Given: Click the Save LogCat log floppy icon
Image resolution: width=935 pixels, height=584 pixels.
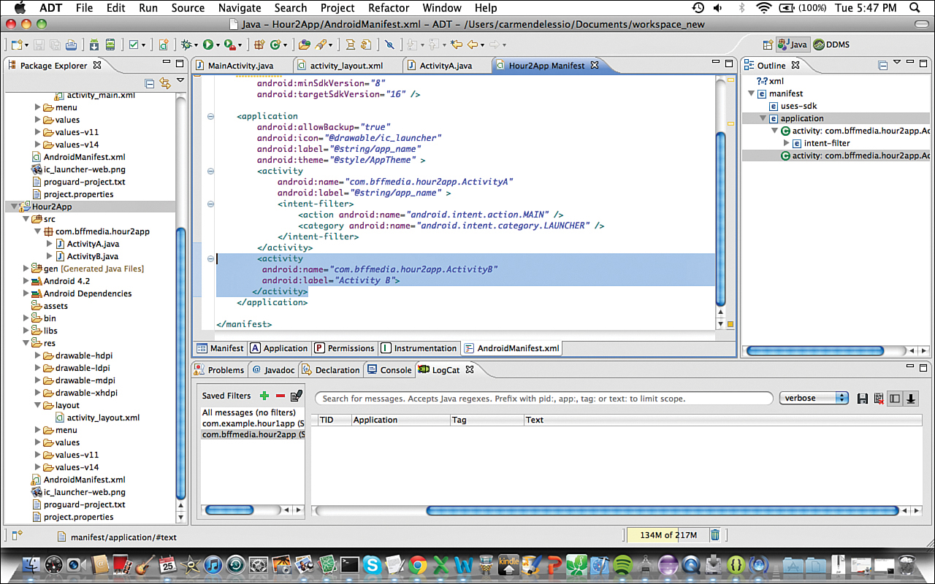Looking at the screenshot, I should coord(863,399).
